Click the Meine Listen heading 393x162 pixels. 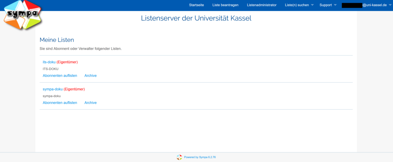pos(57,40)
